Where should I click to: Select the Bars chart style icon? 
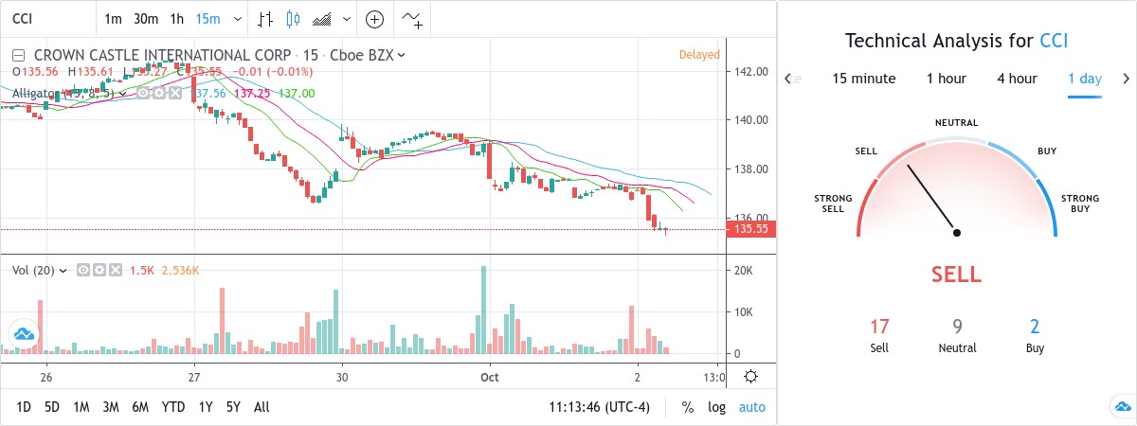click(x=266, y=19)
